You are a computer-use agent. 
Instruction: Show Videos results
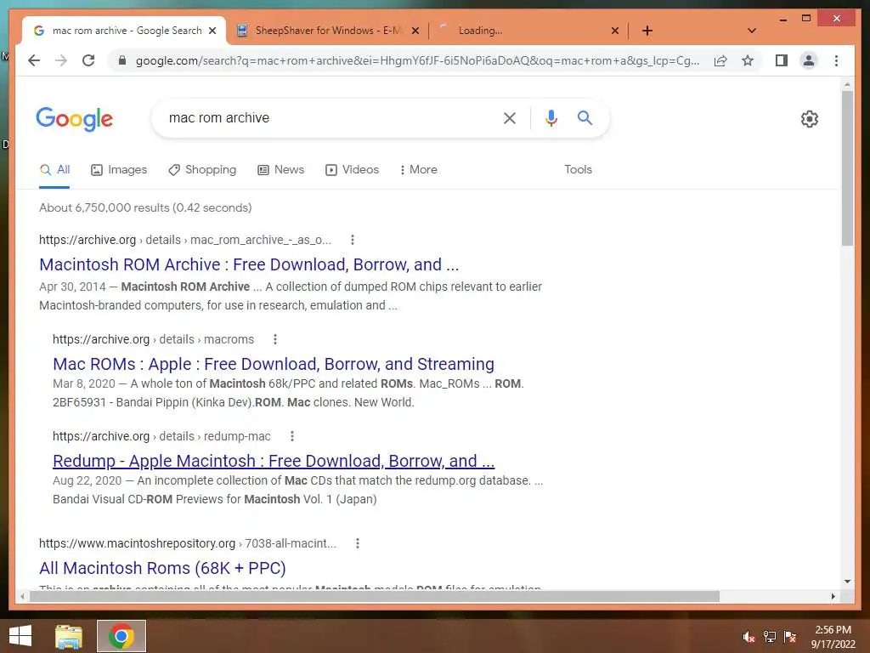352,169
